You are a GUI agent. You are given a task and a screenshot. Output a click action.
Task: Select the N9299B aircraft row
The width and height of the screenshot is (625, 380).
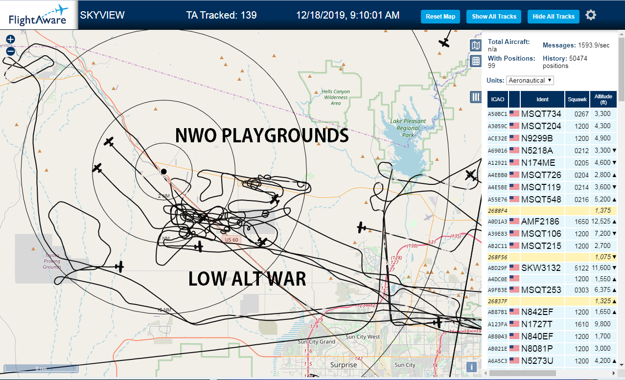(552, 138)
